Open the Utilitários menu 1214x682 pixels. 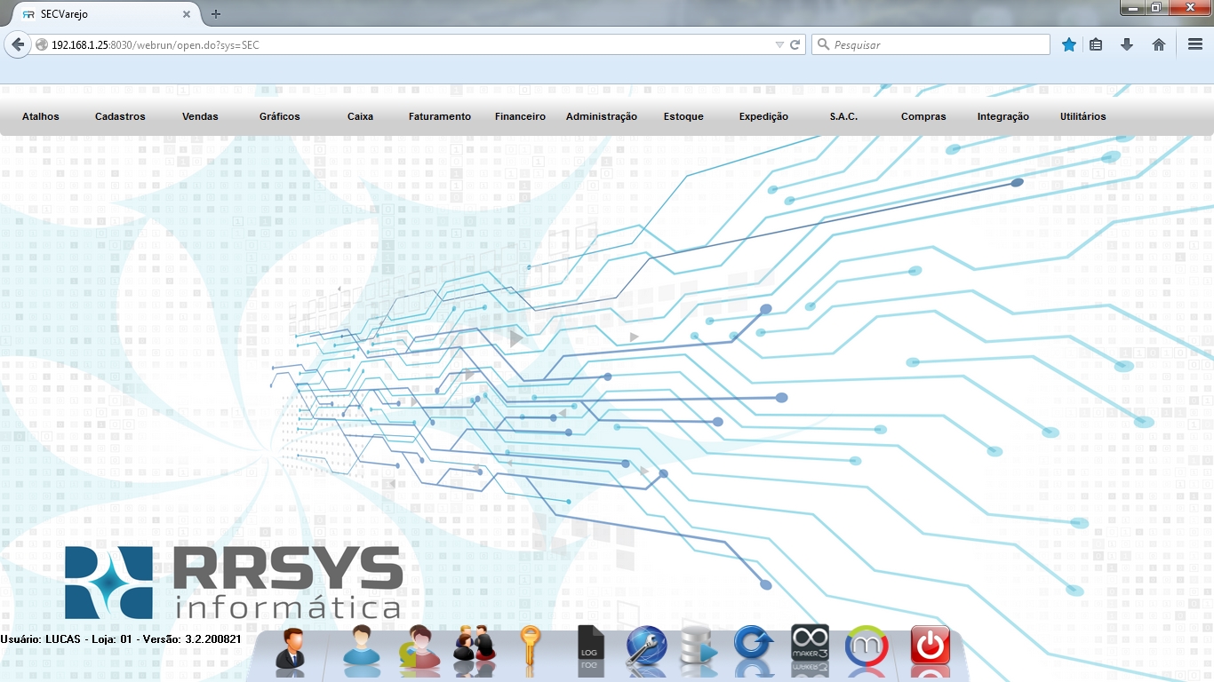tap(1083, 116)
